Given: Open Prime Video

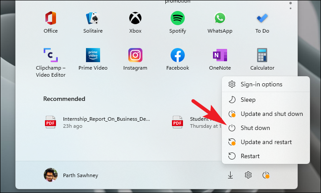Looking at the screenshot, I should pyautogui.click(x=93, y=59).
